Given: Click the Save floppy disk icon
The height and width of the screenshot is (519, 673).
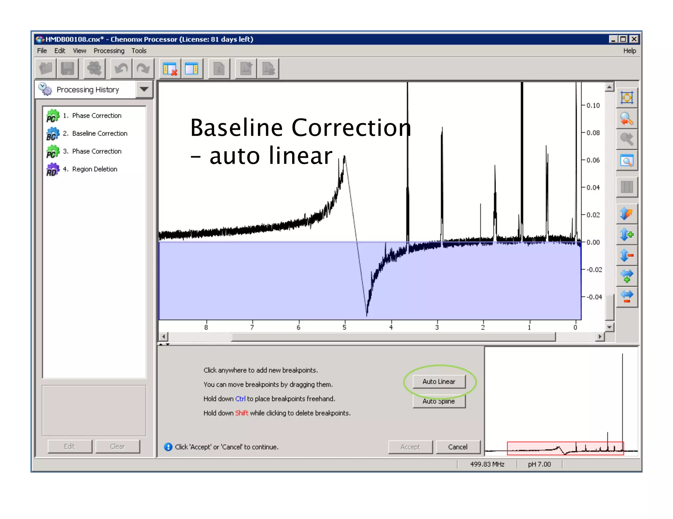Looking at the screenshot, I should (68, 69).
